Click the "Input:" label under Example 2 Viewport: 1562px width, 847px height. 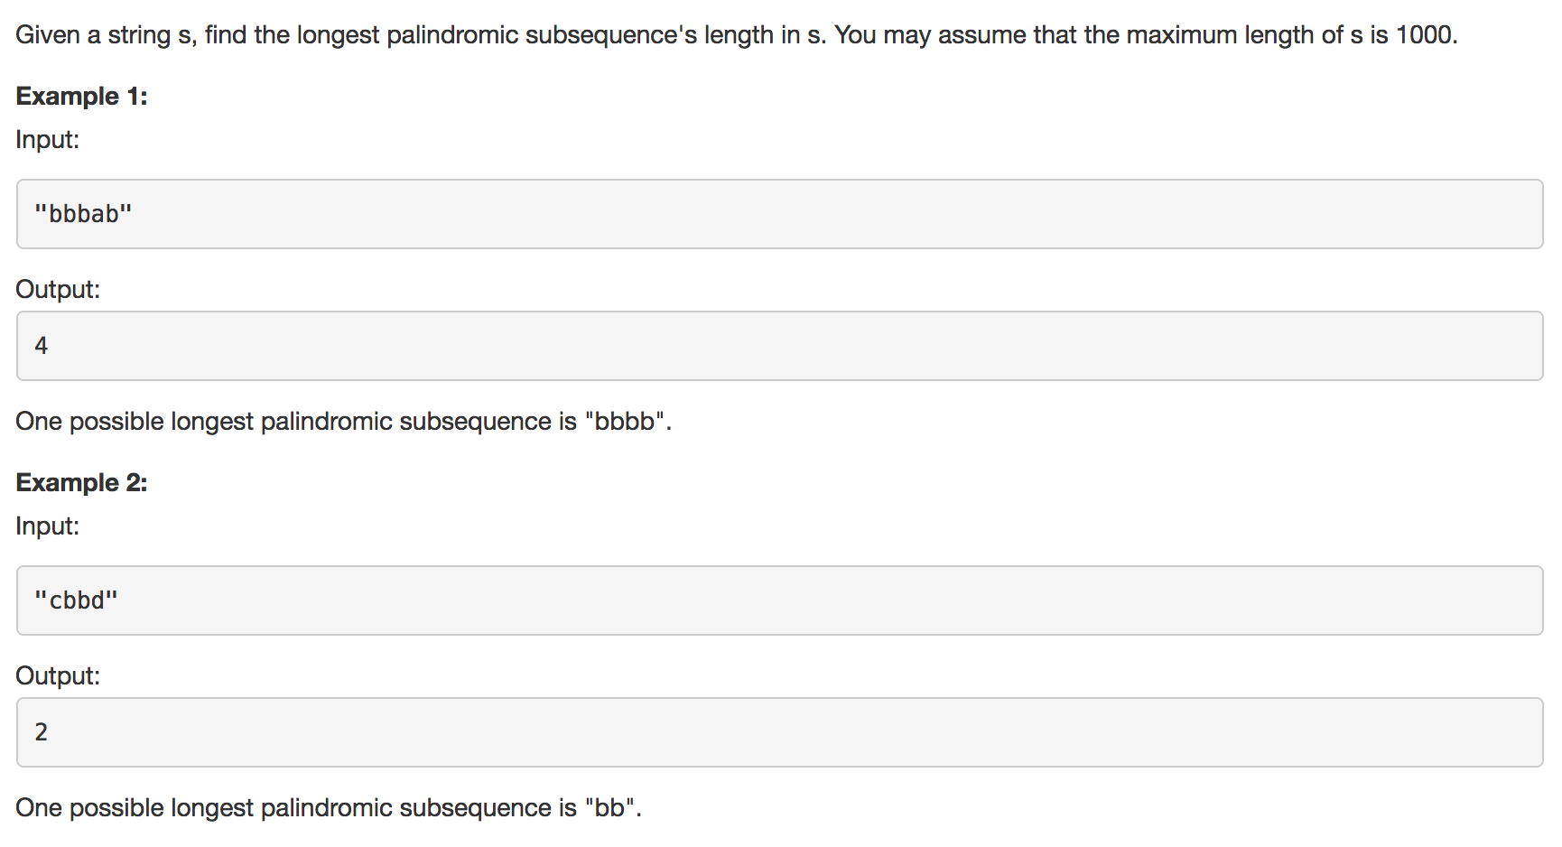tap(48, 526)
